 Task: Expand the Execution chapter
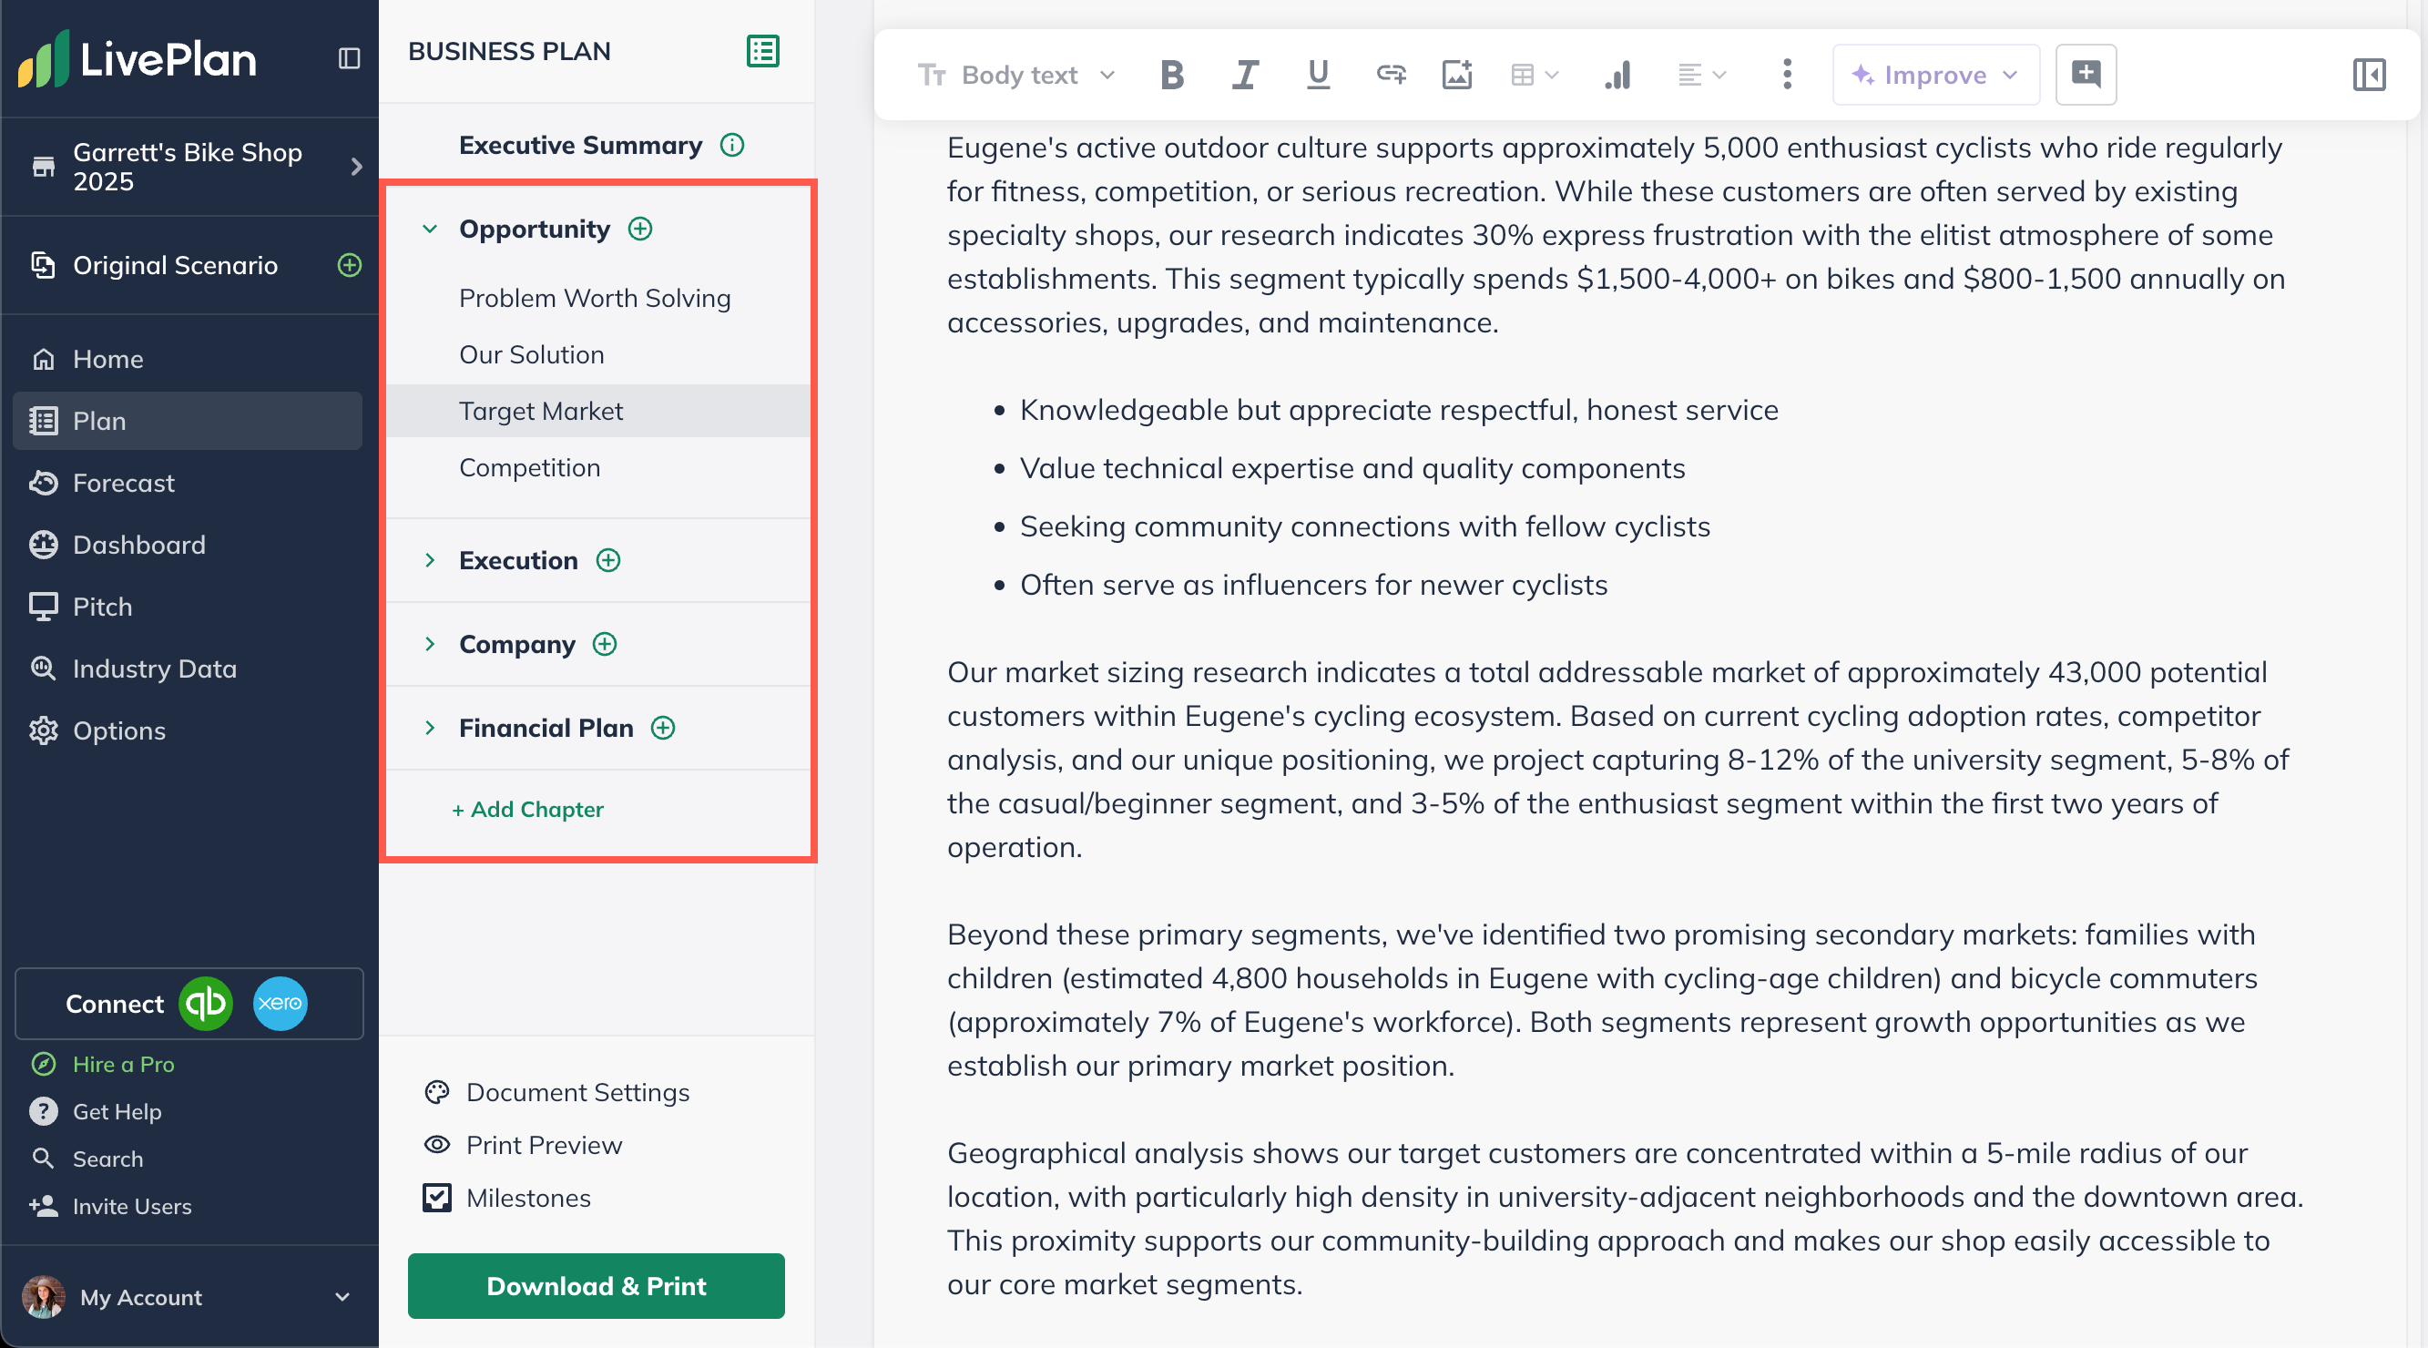coord(430,560)
